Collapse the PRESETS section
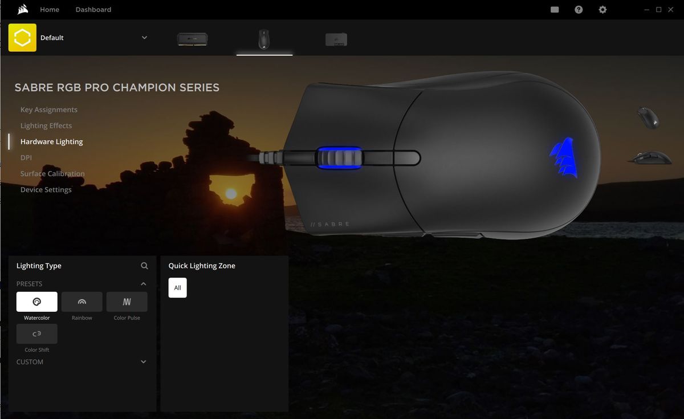This screenshot has height=419, width=684. 144,284
